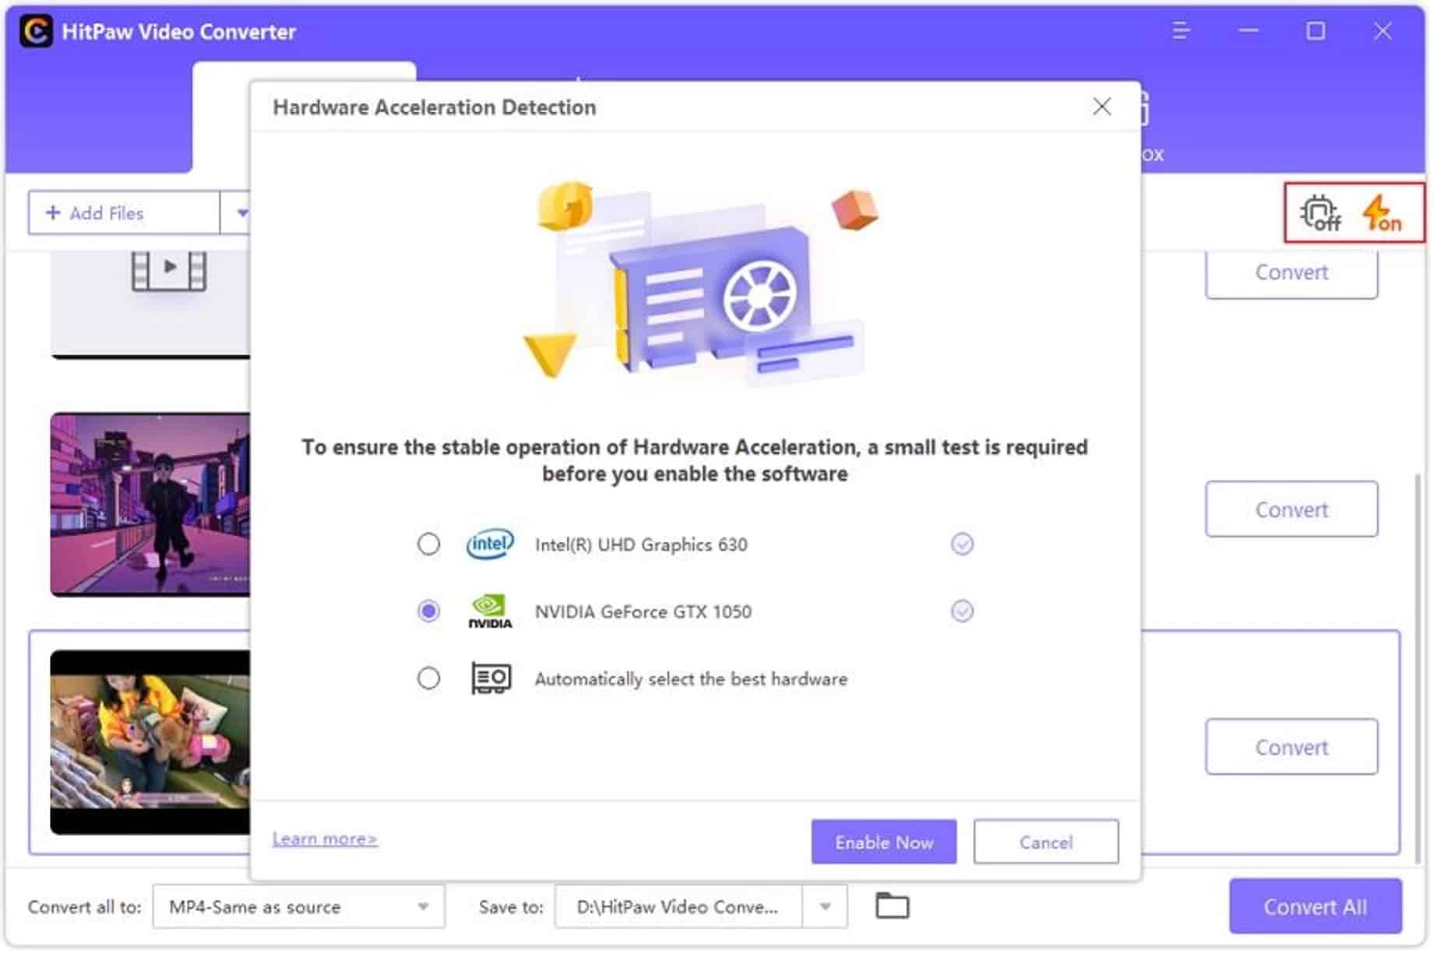This screenshot has width=1434, height=954.
Task: Toggle the lightning fast conversion on icon
Action: [x=1382, y=213]
